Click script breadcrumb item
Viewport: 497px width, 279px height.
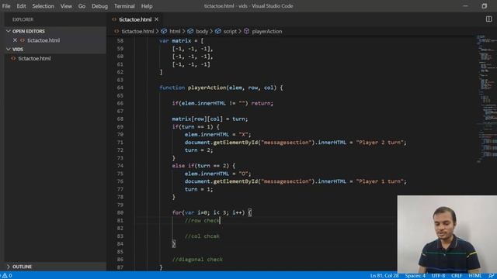pos(230,31)
